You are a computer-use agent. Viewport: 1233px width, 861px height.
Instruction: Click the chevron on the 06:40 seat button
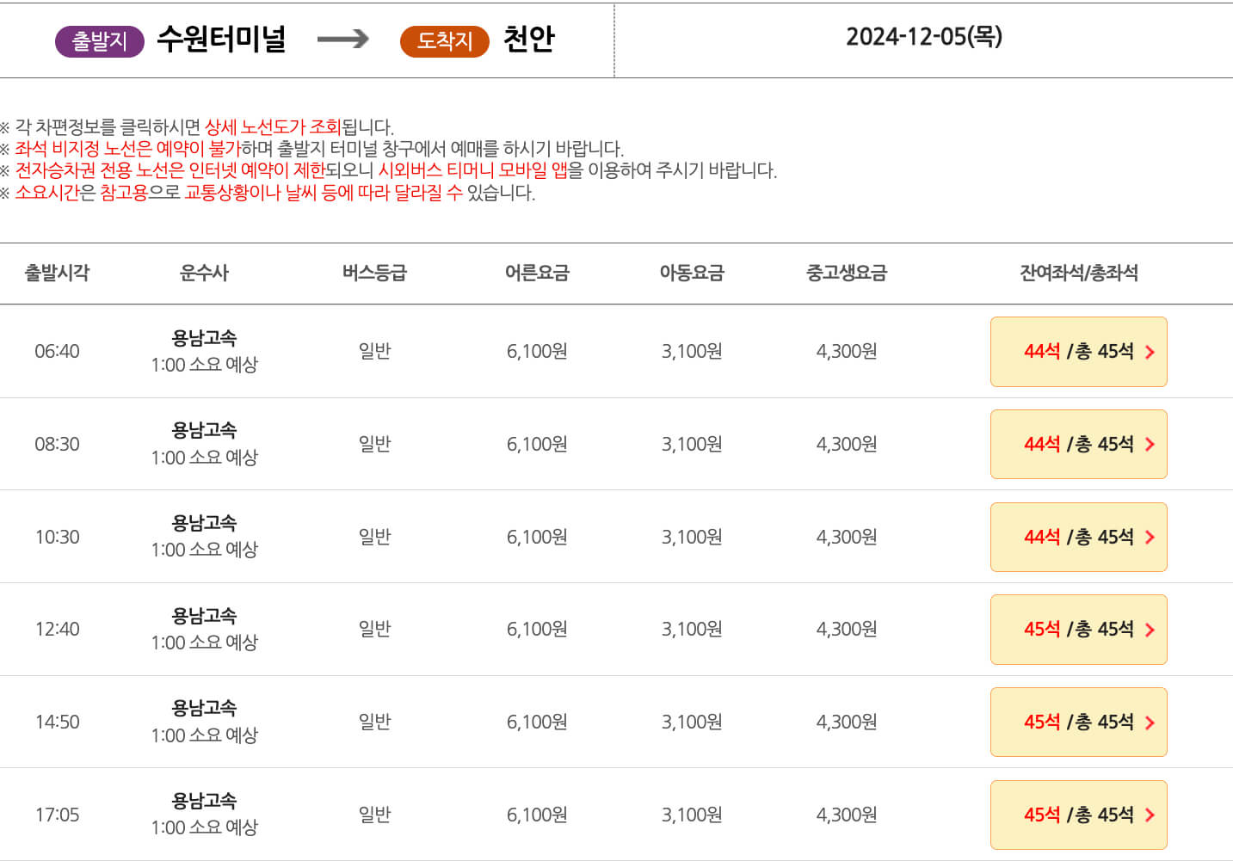(1150, 352)
